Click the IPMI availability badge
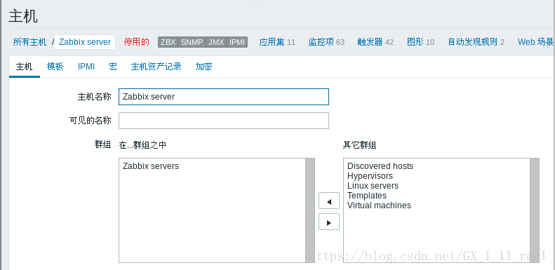 pyautogui.click(x=237, y=42)
